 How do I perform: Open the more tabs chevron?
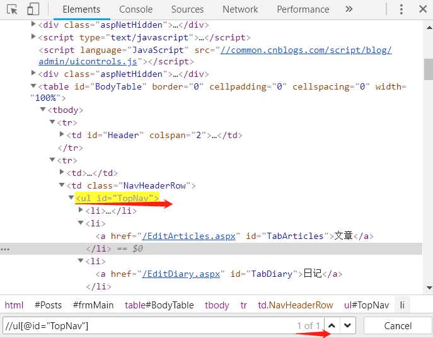pos(349,9)
